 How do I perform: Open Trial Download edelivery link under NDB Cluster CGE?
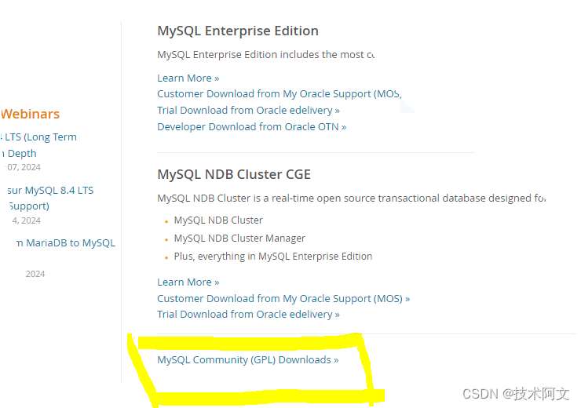click(248, 315)
